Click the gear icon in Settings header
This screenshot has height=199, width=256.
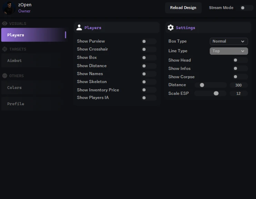tap(170, 28)
